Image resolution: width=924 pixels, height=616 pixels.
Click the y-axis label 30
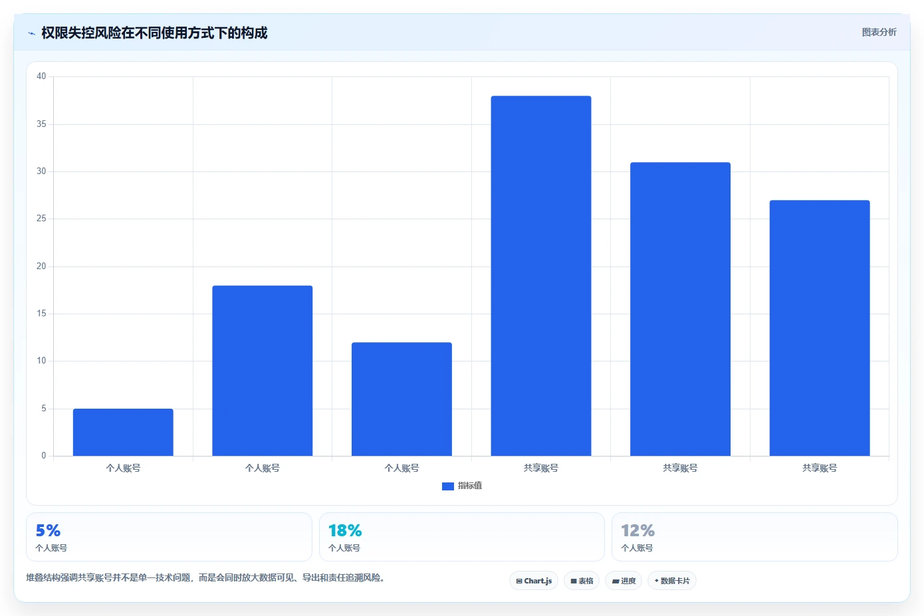click(41, 171)
